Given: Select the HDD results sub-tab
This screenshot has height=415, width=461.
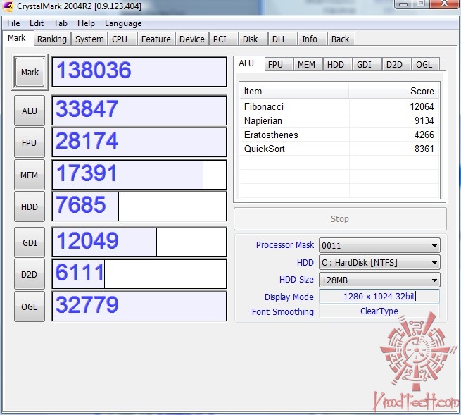Looking at the screenshot, I should point(338,64).
